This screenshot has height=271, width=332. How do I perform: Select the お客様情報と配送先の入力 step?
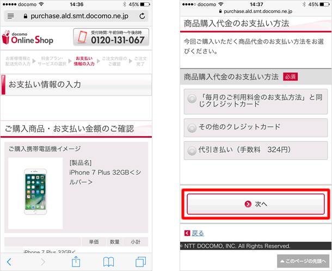pyautogui.click(x=18, y=61)
